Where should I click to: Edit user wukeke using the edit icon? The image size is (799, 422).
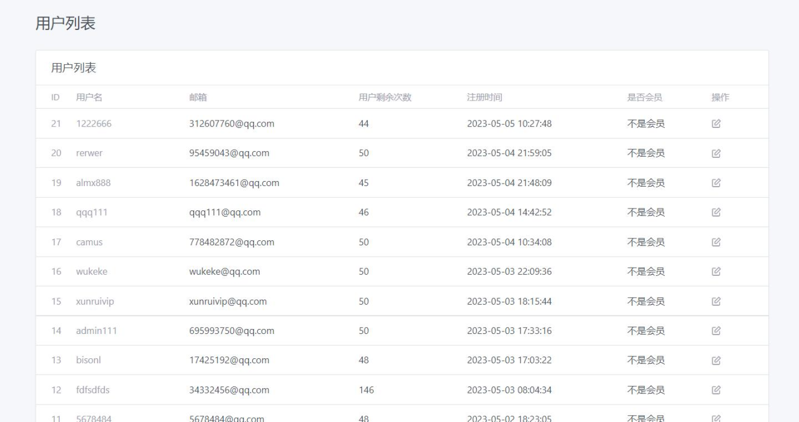tap(716, 272)
